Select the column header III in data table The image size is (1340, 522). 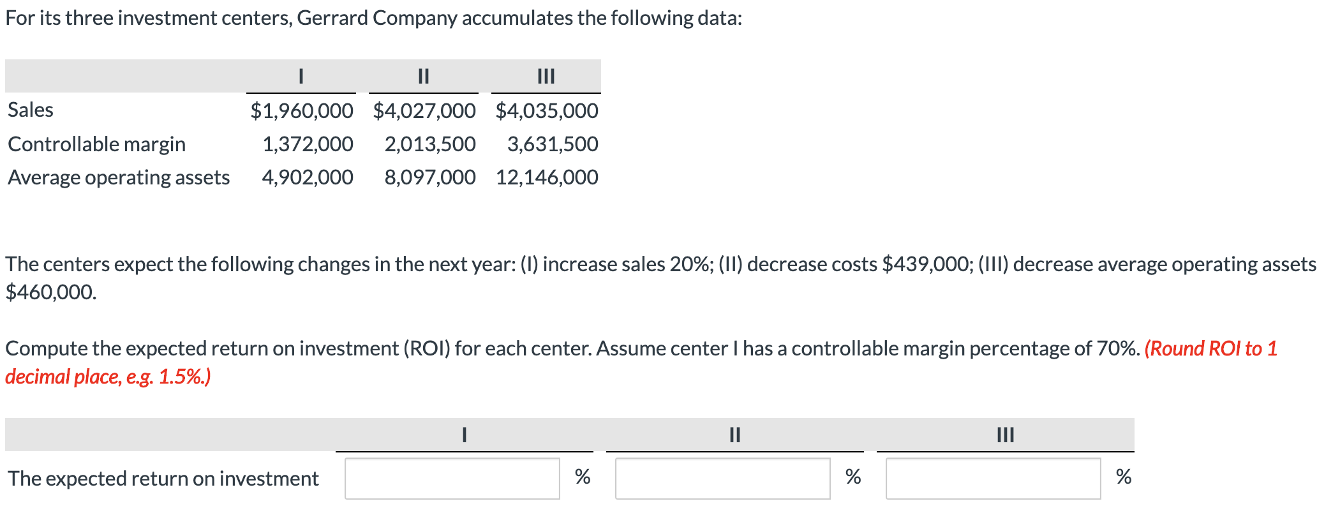click(546, 77)
